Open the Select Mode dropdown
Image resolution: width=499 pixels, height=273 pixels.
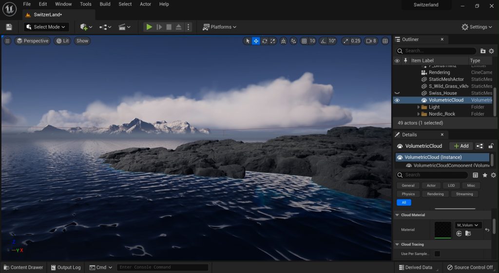[x=46, y=27]
